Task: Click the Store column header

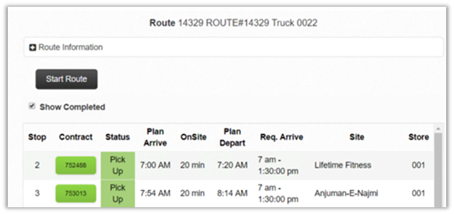Action: pyautogui.click(x=419, y=137)
